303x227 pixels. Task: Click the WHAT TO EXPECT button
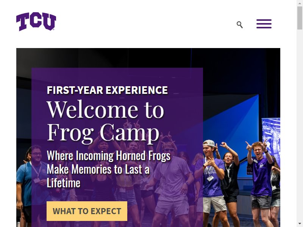[87, 211]
